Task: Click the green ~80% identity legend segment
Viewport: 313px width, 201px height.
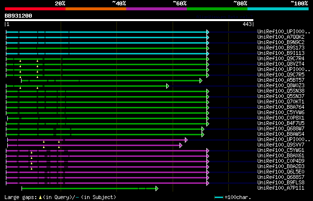Action: click(217, 9)
